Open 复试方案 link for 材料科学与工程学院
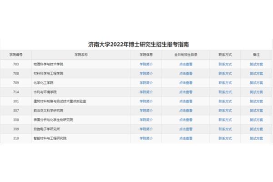The image size is (273, 182). [x=256, y=74]
